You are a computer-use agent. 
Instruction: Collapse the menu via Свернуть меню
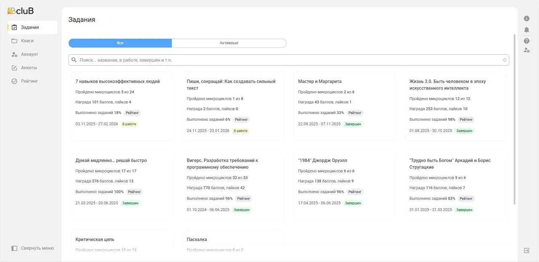[x=32, y=248]
